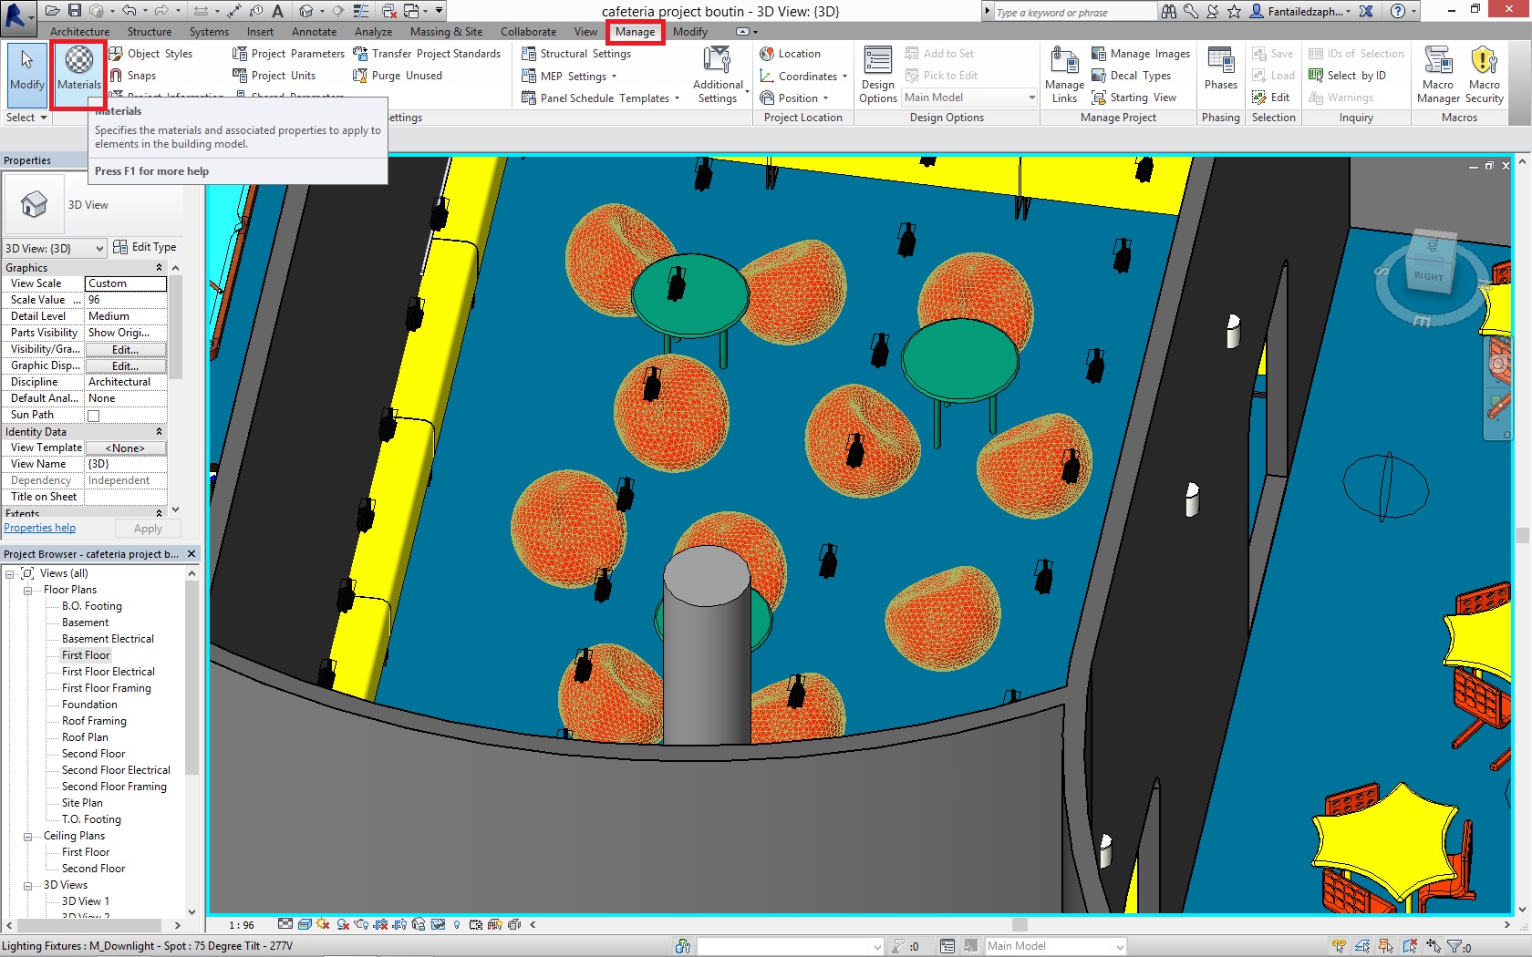Viewport: 1532px width, 957px height.
Task: Collapse the Floor Plans tree node
Action: (28, 589)
